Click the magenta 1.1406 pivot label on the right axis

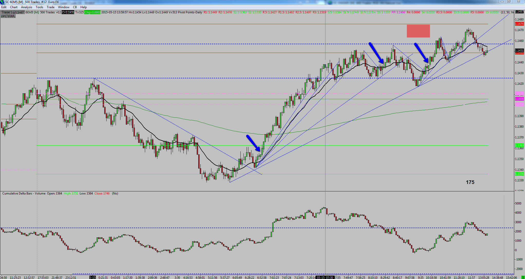point(519,99)
